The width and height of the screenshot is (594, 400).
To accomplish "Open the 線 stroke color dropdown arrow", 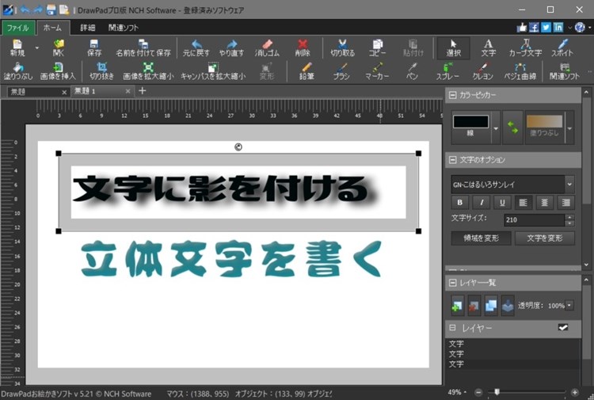I will [x=496, y=128].
